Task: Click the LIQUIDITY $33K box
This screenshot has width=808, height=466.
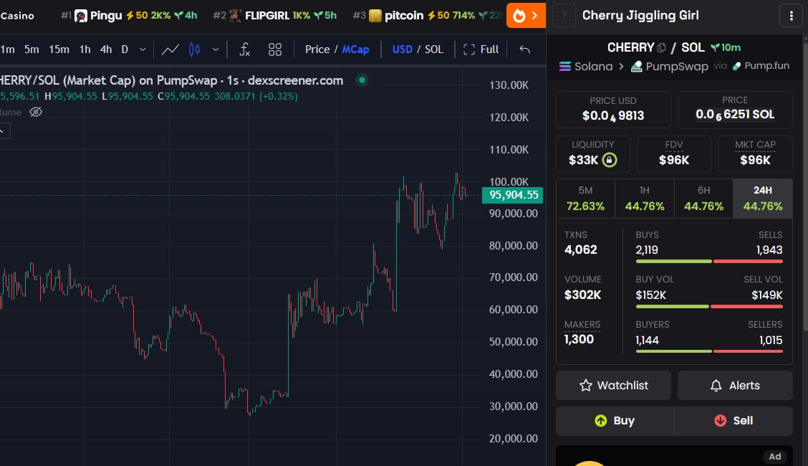Action: coord(592,153)
